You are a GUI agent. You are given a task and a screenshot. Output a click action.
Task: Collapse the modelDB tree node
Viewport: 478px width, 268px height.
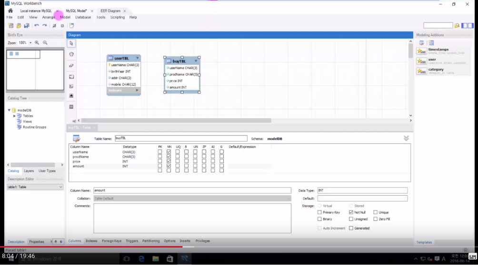(x=9, y=110)
